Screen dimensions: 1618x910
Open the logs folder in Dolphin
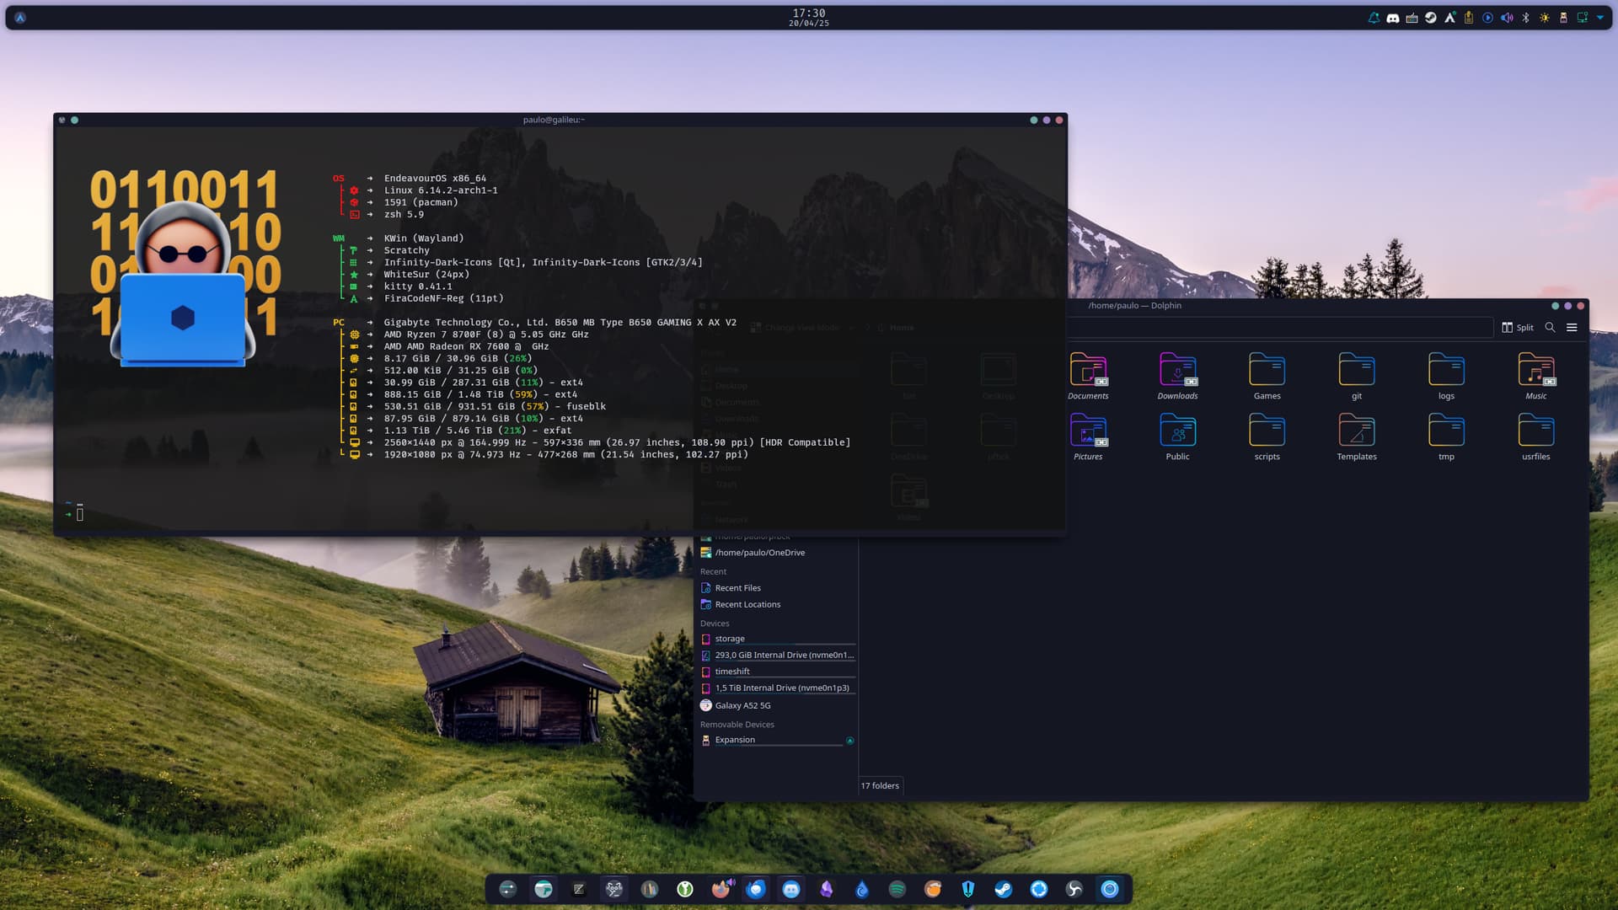1446,376
